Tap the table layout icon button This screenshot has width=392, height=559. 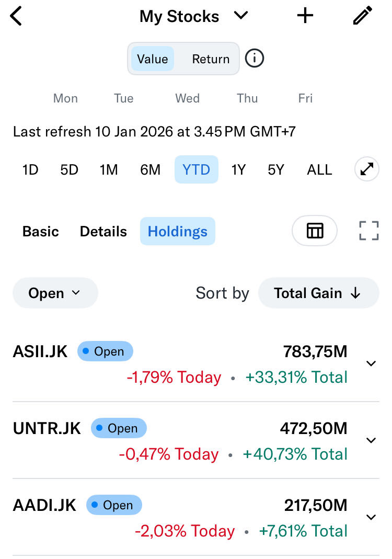point(315,231)
